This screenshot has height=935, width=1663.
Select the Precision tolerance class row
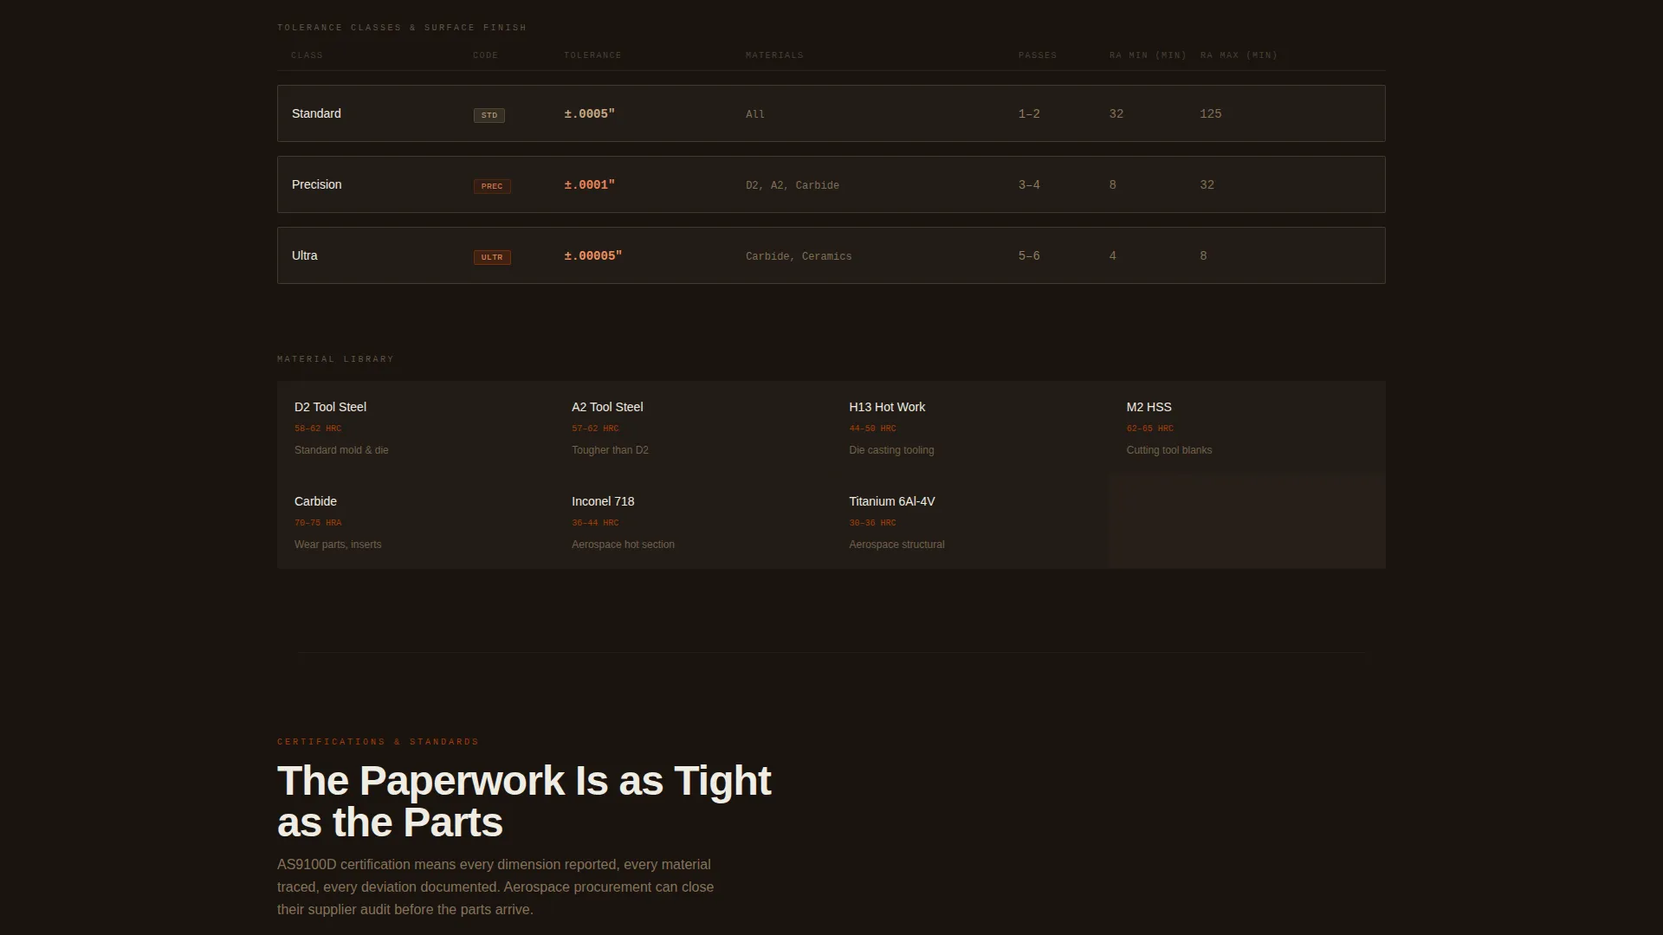click(x=831, y=184)
